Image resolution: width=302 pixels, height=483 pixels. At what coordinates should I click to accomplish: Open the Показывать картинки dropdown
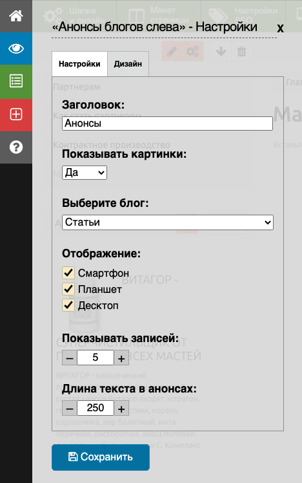point(85,173)
